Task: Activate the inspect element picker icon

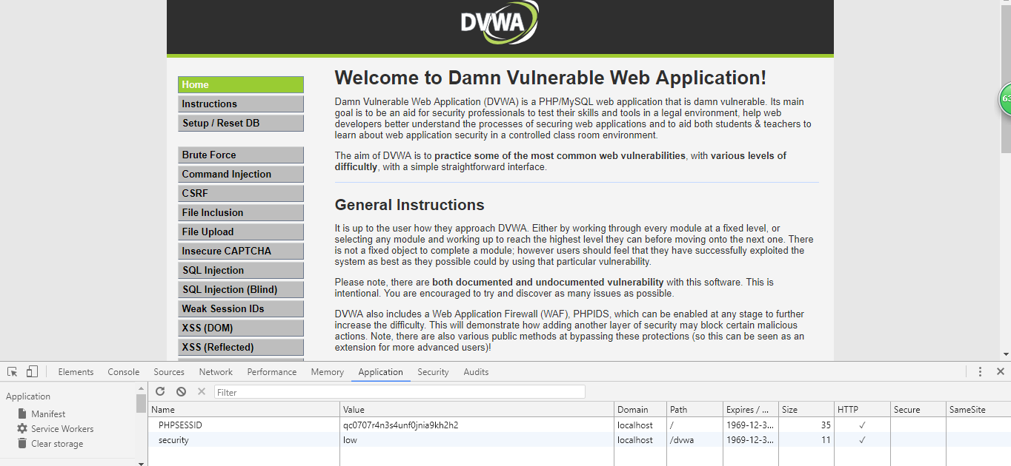Action: point(13,371)
